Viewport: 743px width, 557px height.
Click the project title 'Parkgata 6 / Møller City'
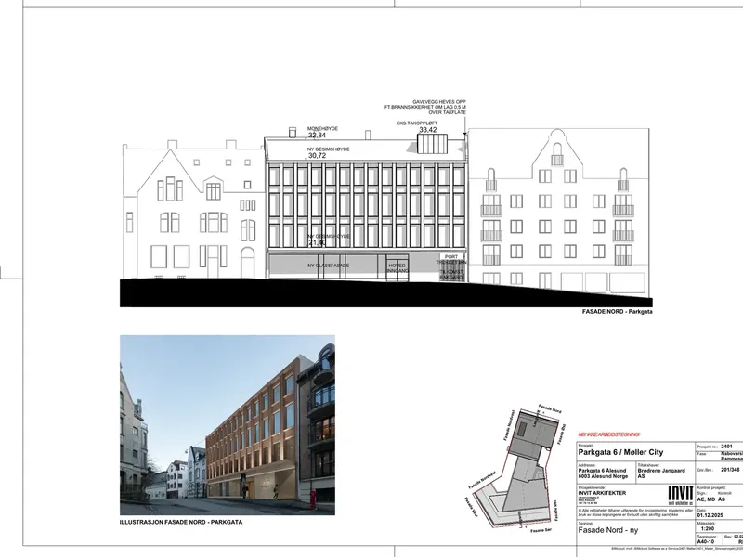620,452
